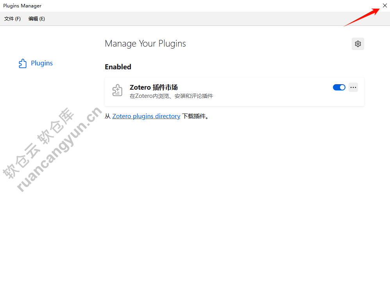The height and width of the screenshot is (285, 390).
Task: Click the puzzle piece icon in sidebar
Action: [x=23, y=63]
